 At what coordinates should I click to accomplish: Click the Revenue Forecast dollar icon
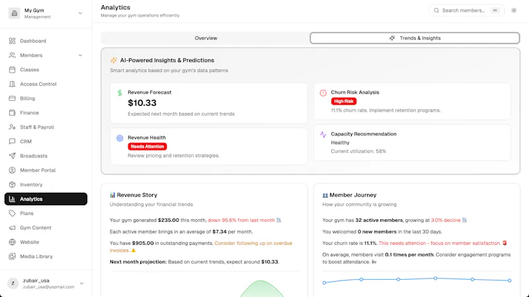(120, 93)
